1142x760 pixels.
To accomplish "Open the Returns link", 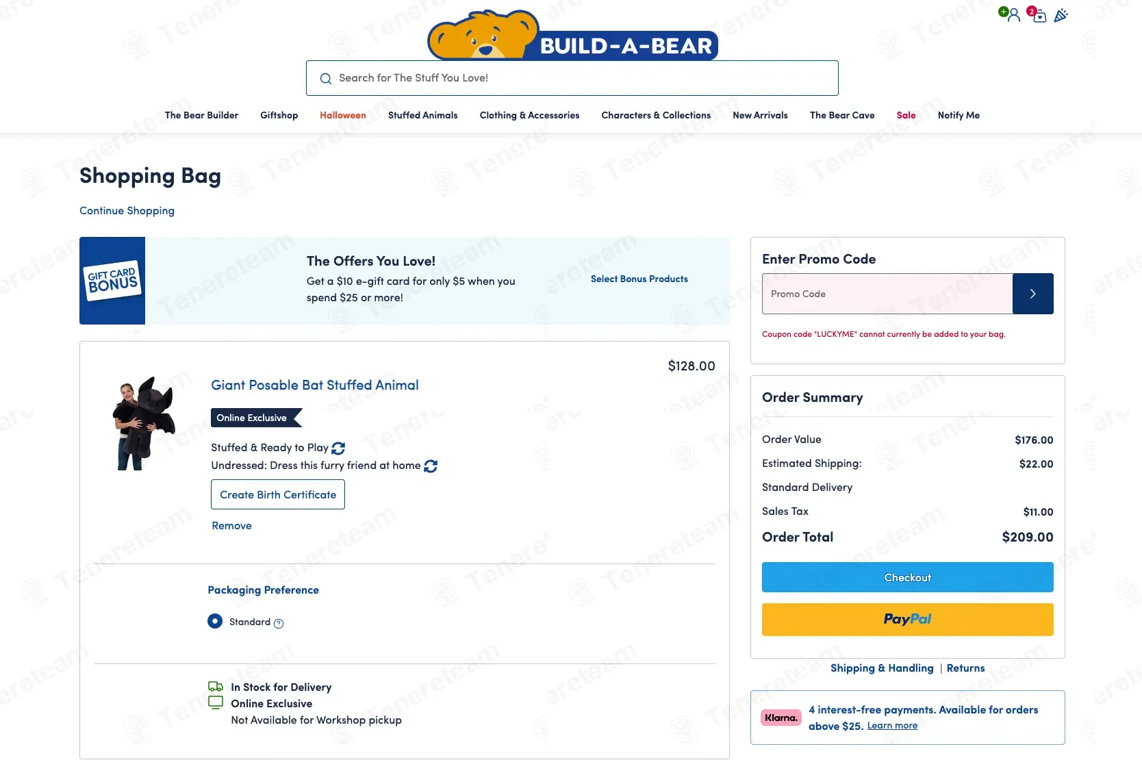I will pos(965,668).
